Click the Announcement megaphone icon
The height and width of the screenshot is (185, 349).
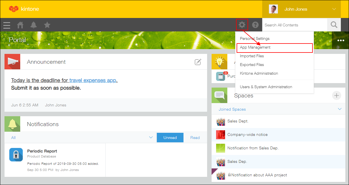(x=12, y=62)
